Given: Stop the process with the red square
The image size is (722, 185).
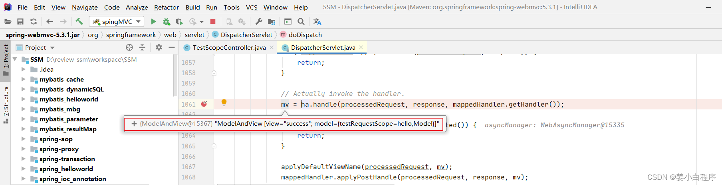Looking at the screenshot, I should (213, 21).
